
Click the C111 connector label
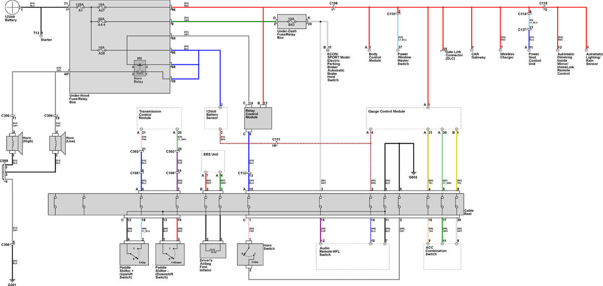pos(276,139)
